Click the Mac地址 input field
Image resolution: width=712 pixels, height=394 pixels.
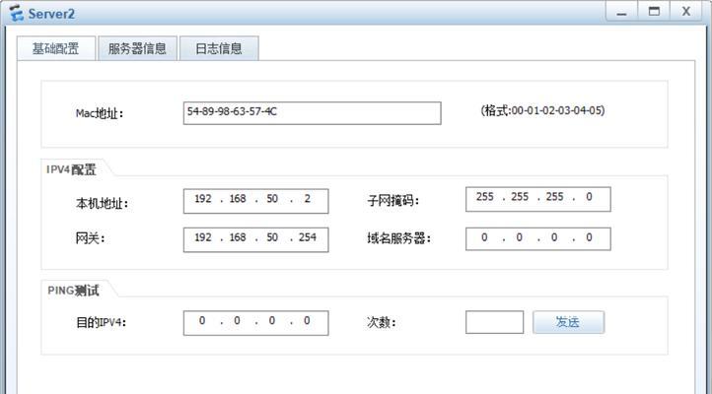(x=312, y=113)
